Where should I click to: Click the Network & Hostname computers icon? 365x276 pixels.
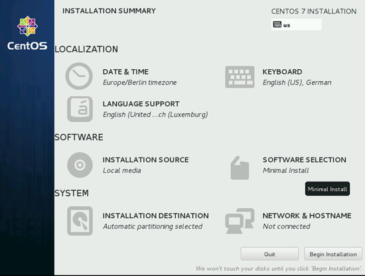pos(240,221)
